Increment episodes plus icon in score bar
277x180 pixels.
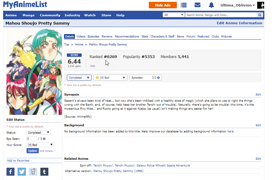pyautogui.click(x=158, y=78)
